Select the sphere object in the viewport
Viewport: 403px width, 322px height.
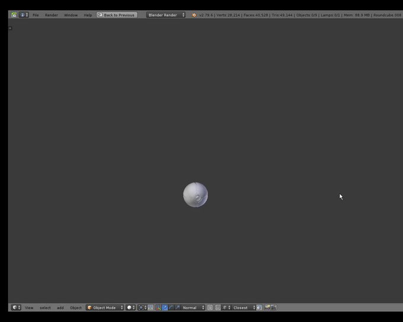(x=196, y=195)
